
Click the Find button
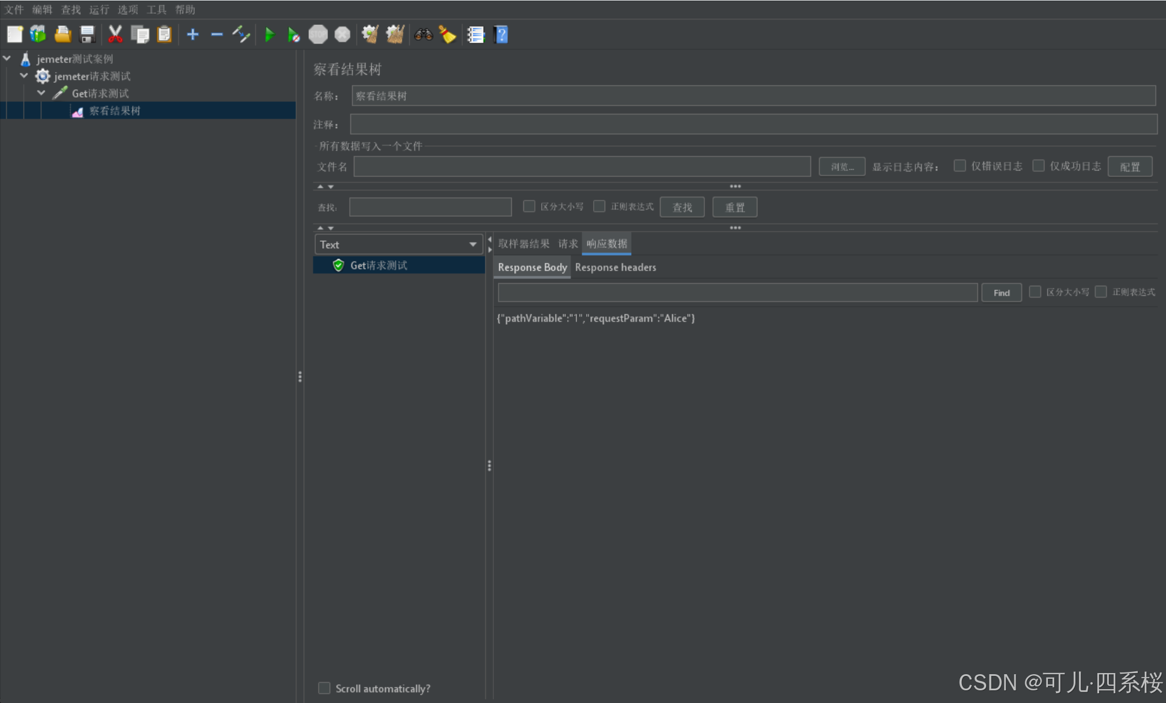(x=1001, y=292)
